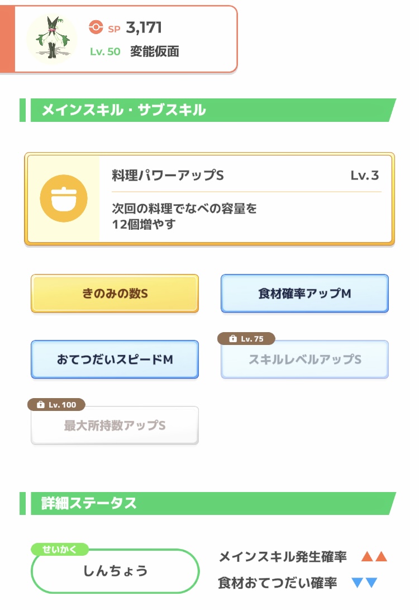Click the SP Poké Ball icon
Viewport: 419px width, 610px height.
click(x=96, y=27)
